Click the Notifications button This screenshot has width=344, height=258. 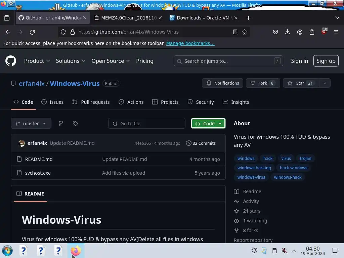point(222,83)
